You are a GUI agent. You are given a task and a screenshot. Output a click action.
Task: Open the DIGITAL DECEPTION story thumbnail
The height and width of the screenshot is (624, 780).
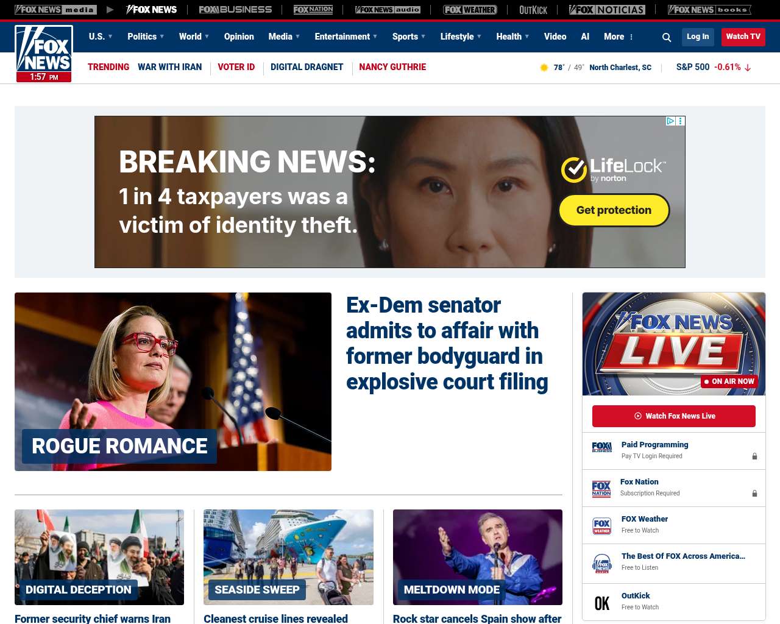click(99, 557)
